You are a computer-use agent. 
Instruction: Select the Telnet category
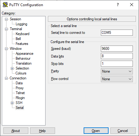pos(20,93)
